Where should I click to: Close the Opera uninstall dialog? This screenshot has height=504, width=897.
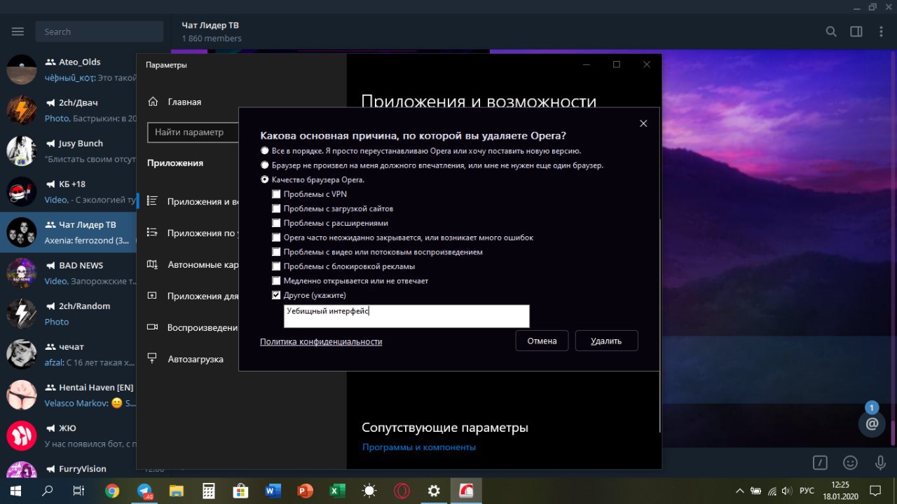point(643,123)
